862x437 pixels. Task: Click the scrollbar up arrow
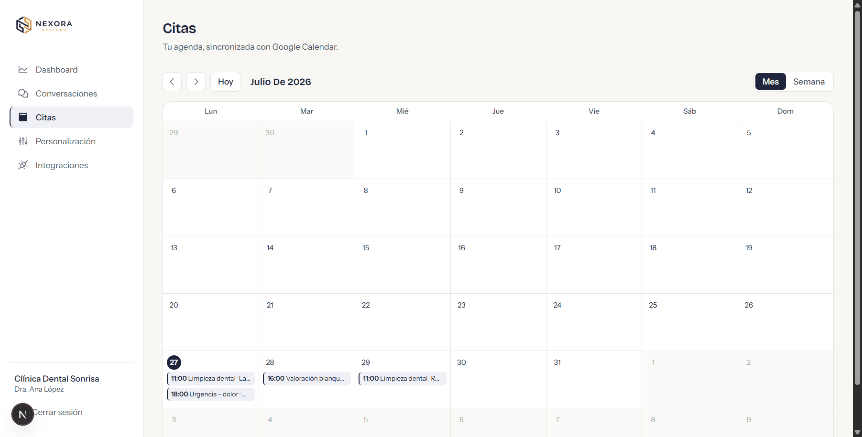tap(858, 4)
